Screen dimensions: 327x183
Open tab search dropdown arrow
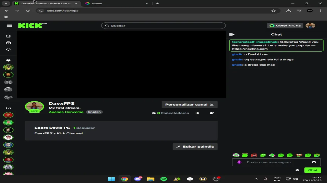point(6,3)
